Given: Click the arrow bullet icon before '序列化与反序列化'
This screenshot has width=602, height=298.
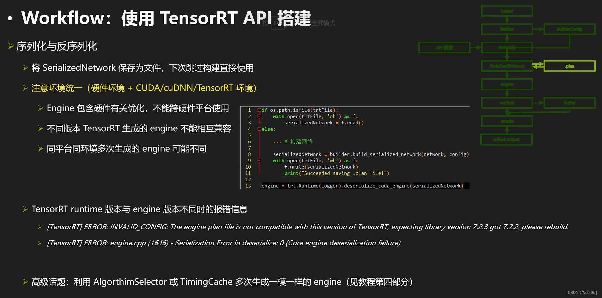Looking at the screenshot, I should (11, 46).
